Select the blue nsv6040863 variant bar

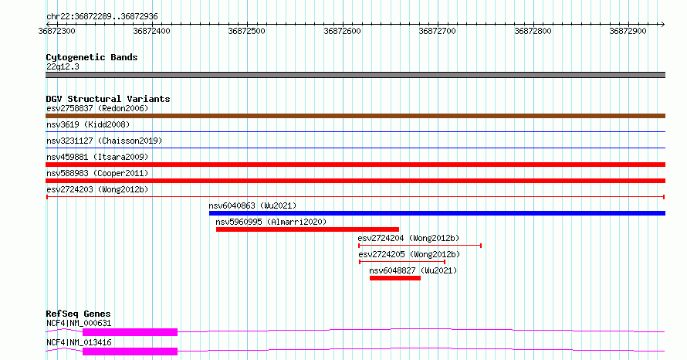[437, 213]
